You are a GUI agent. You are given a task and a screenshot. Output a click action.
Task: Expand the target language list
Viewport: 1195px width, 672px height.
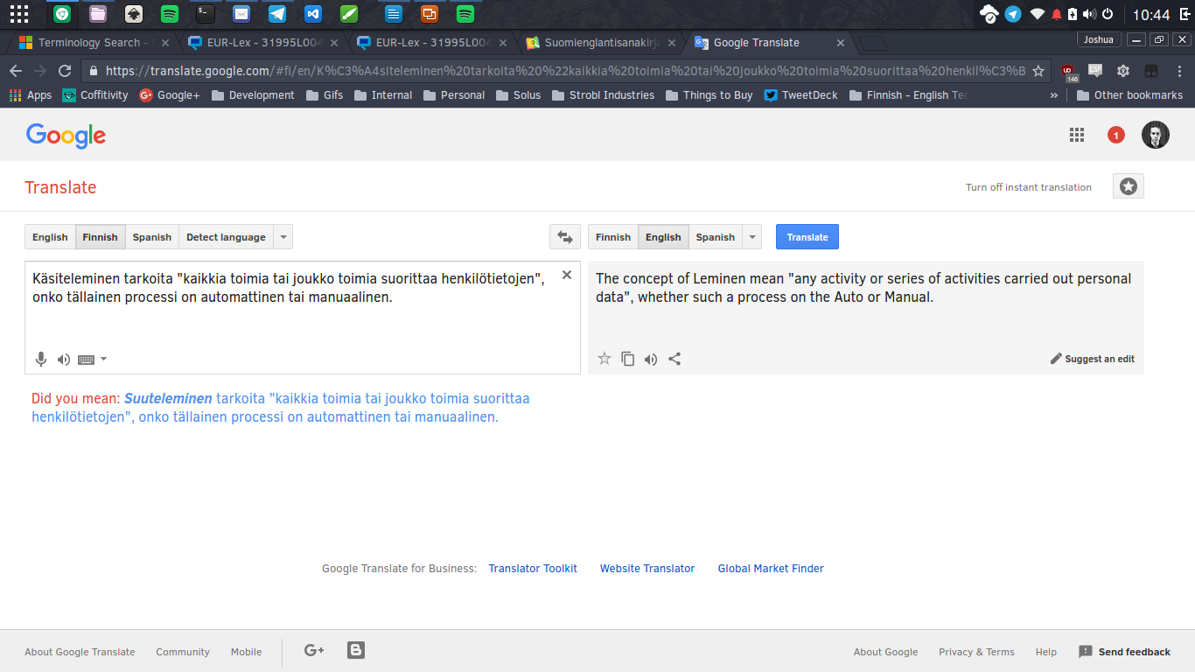(752, 237)
